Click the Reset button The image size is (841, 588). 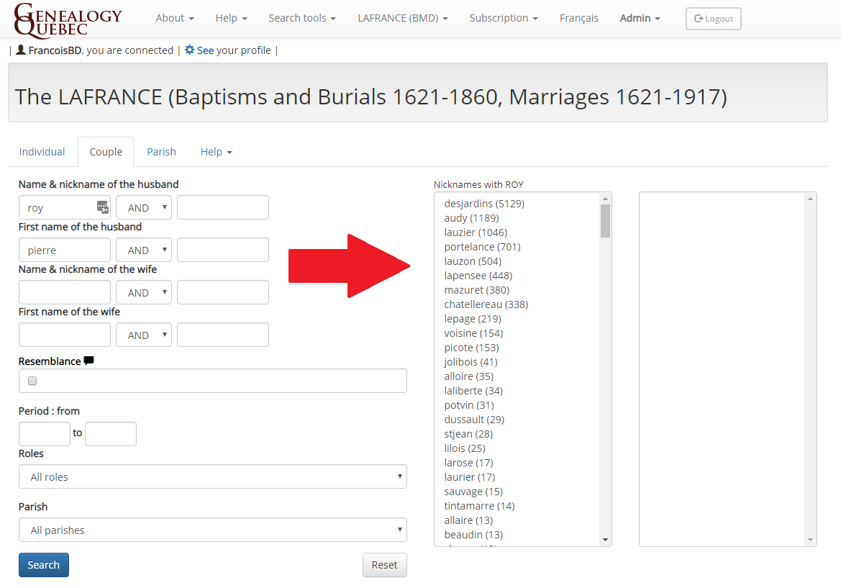click(385, 565)
